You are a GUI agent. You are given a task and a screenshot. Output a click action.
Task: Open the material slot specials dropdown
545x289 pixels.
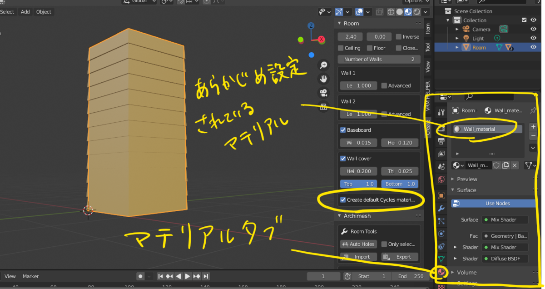(x=533, y=148)
